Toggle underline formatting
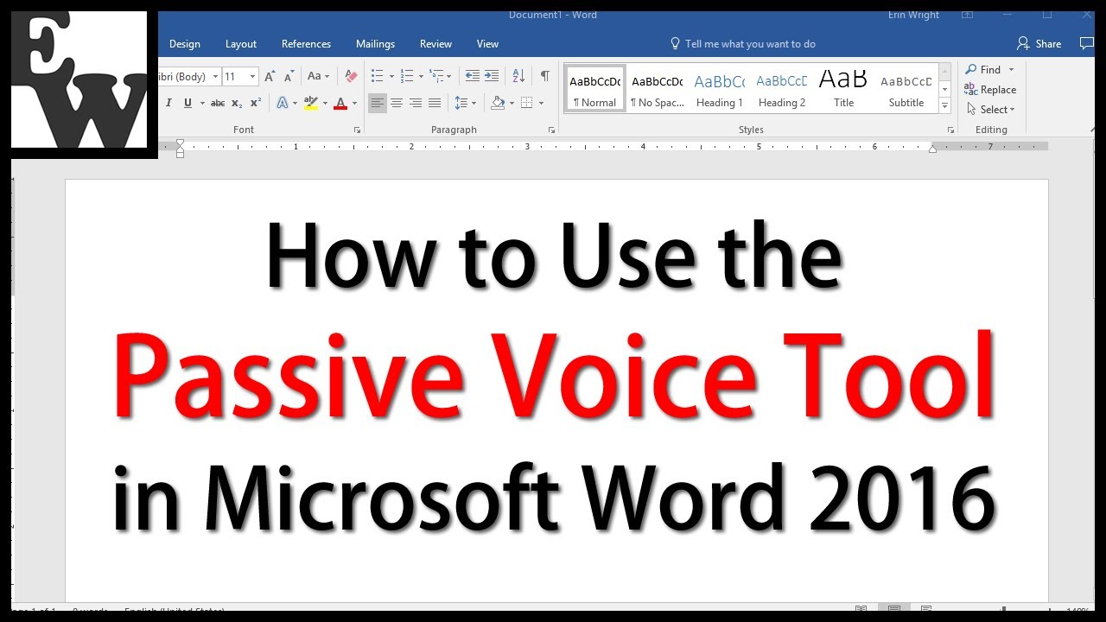The image size is (1106, 622). pyautogui.click(x=188, y=103)
